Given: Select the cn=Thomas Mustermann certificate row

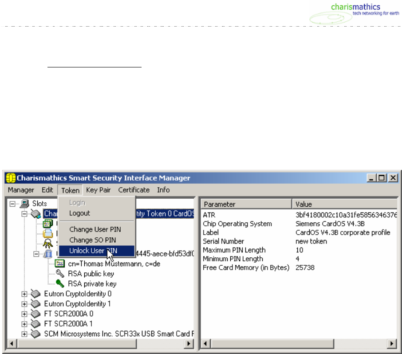Looking at the screenshot, I should click(114, 264).
